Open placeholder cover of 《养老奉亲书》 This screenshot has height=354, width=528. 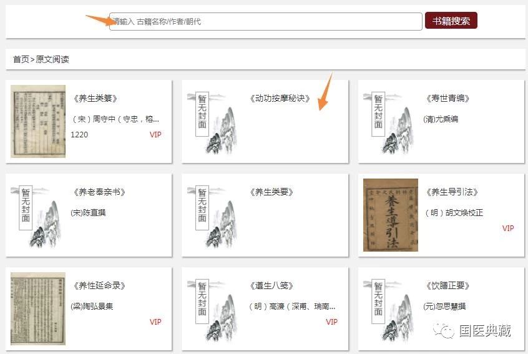37,215
